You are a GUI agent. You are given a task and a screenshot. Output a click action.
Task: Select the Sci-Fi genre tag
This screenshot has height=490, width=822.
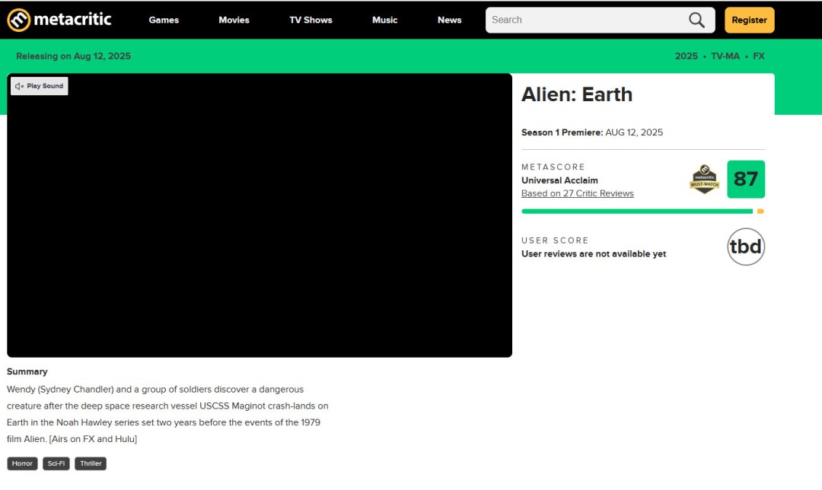(x=56, y=463)
